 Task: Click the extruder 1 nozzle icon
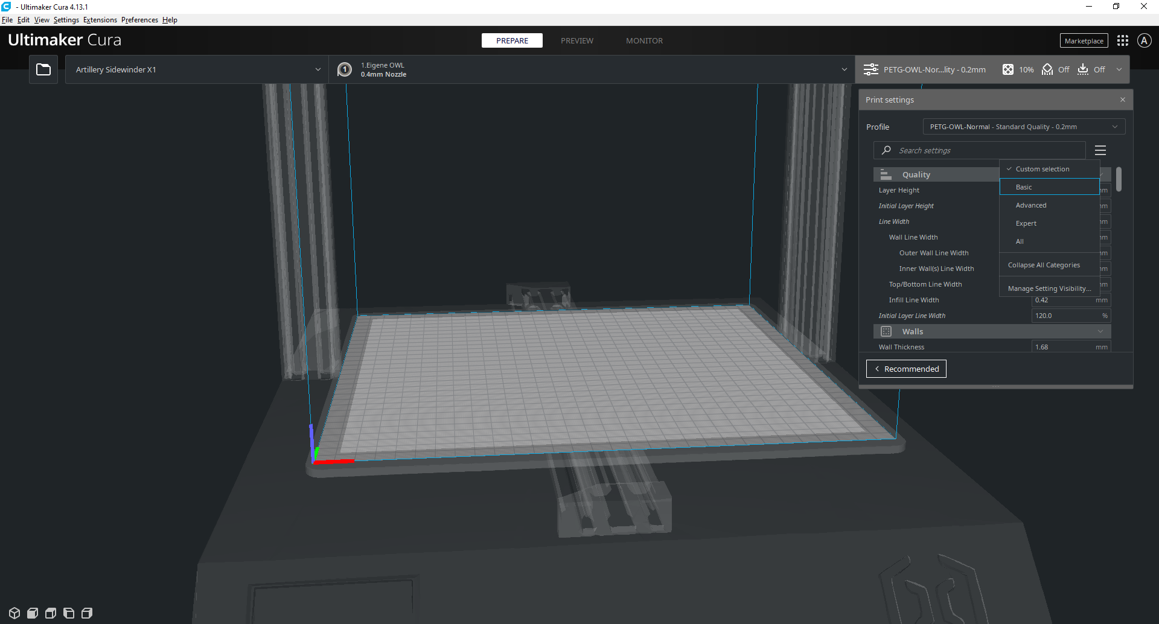click(345, 69)
